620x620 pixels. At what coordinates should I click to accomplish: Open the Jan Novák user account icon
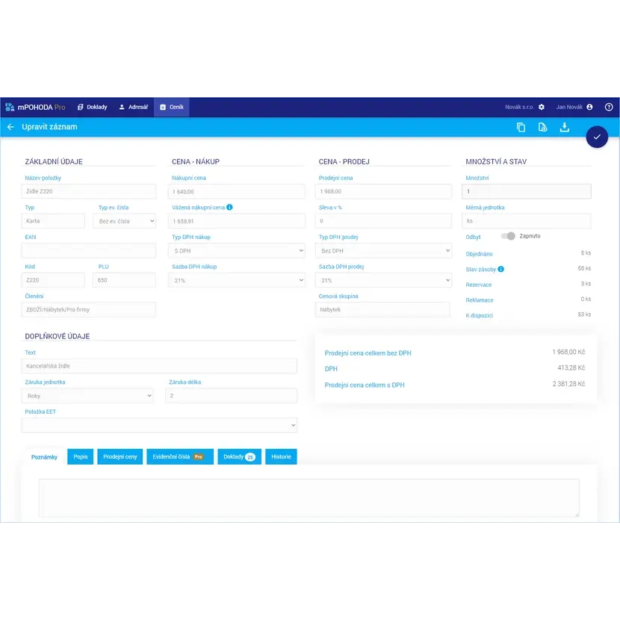(x=589, y=107)
